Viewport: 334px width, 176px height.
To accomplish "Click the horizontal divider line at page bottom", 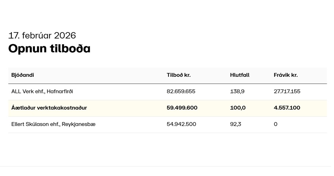I will pyautogui.click(x=167, y=167).
